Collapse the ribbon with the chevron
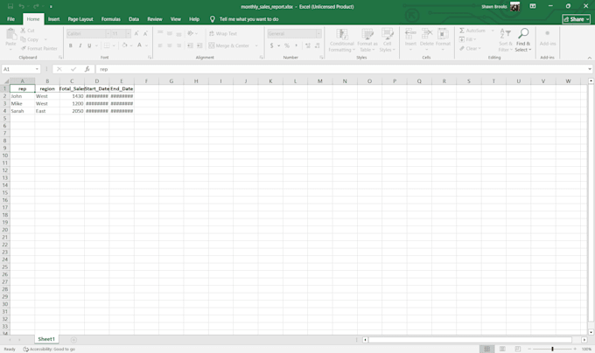This screenshot has width=595, height=353. 589,58
